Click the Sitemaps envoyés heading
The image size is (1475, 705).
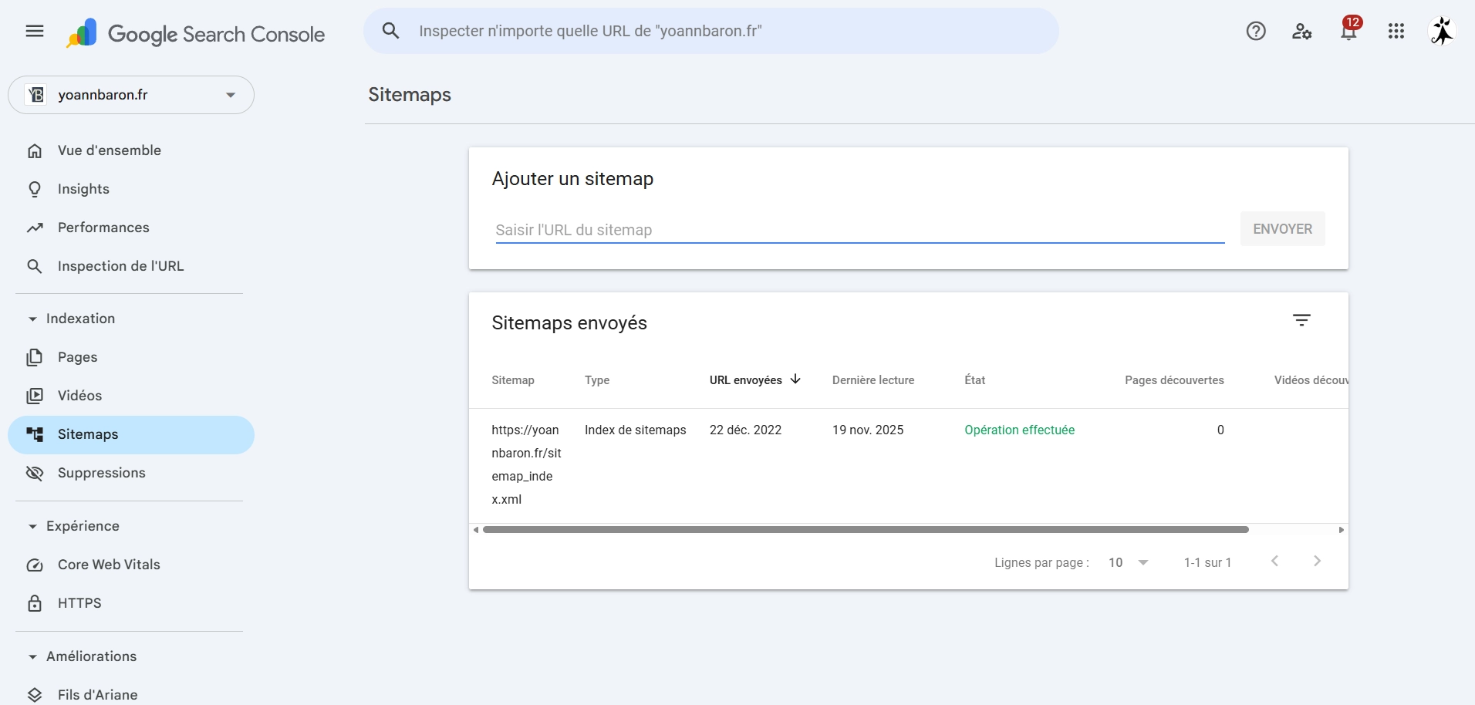click(569, 322)
